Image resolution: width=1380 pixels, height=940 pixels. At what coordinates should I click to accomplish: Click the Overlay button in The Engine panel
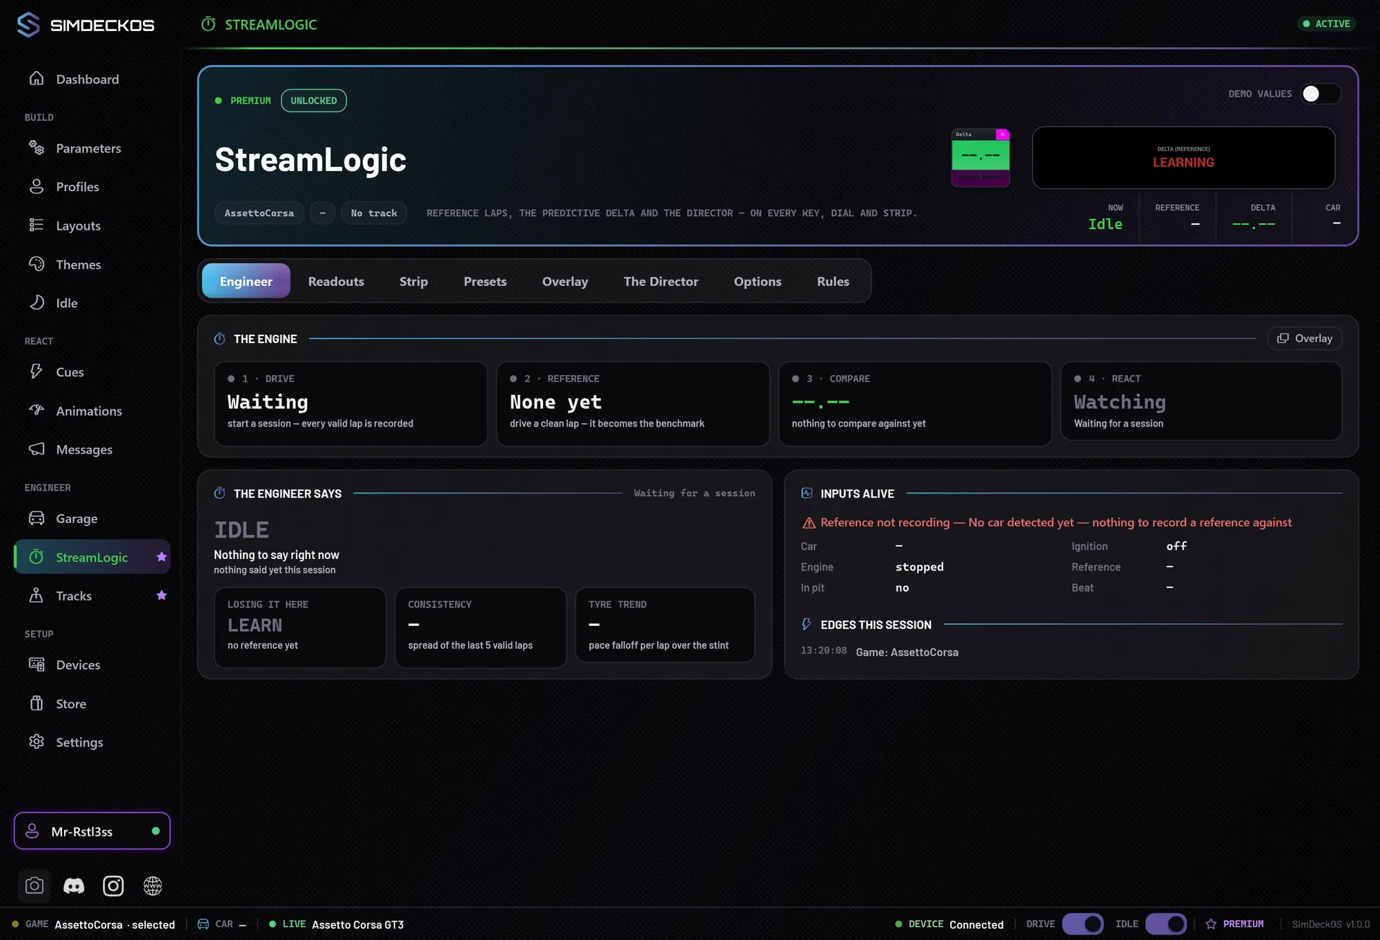[1305, 338]
